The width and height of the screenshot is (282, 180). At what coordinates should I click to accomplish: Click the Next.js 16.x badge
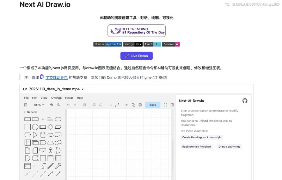[133, 44]
